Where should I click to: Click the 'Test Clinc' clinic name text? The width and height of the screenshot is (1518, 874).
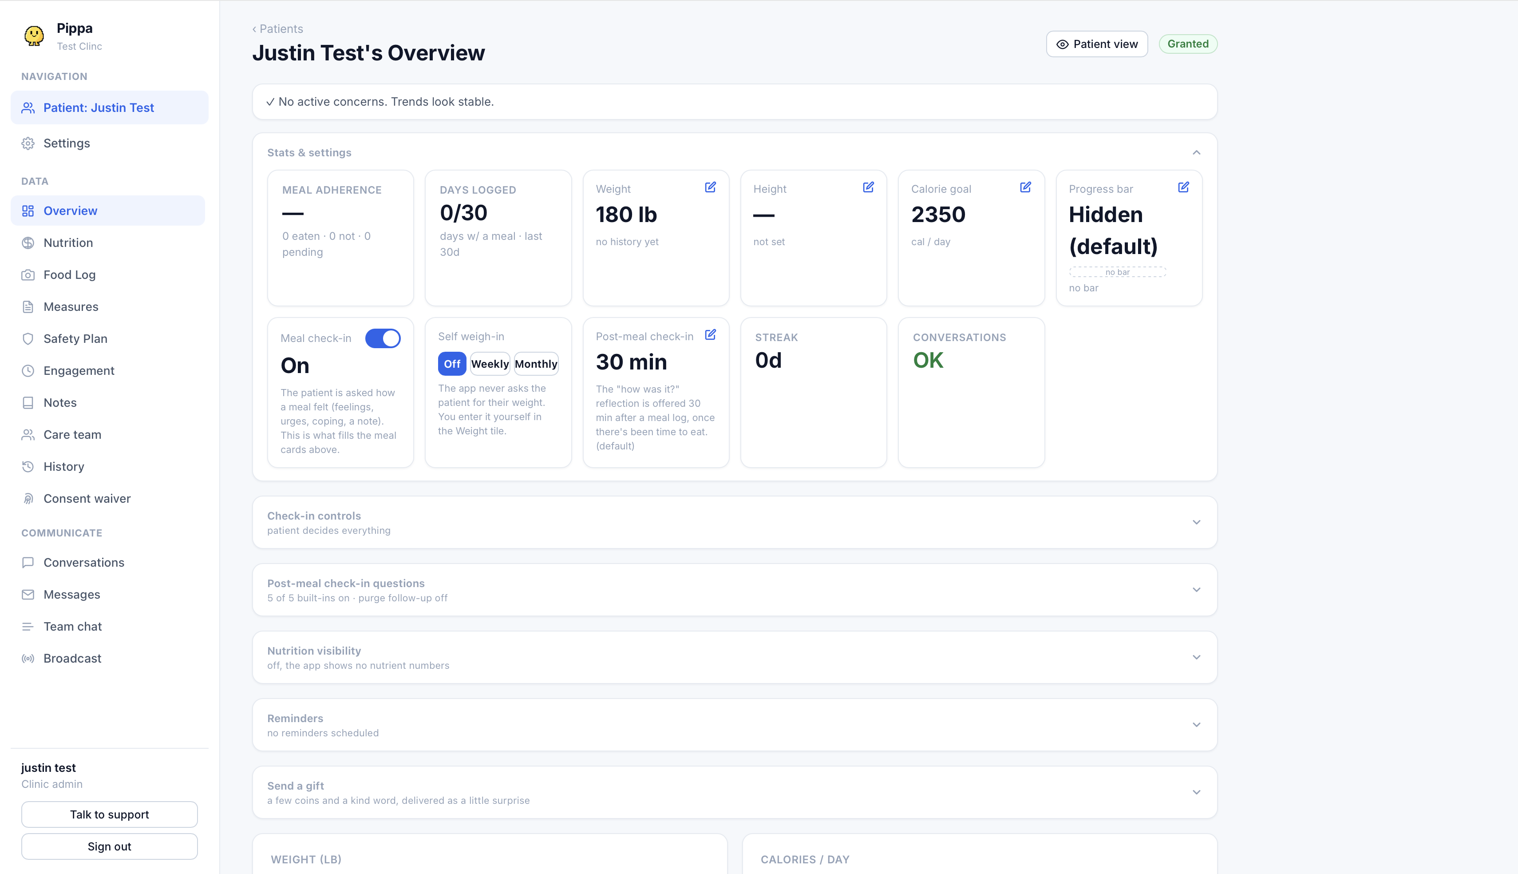tap(79, 47)
